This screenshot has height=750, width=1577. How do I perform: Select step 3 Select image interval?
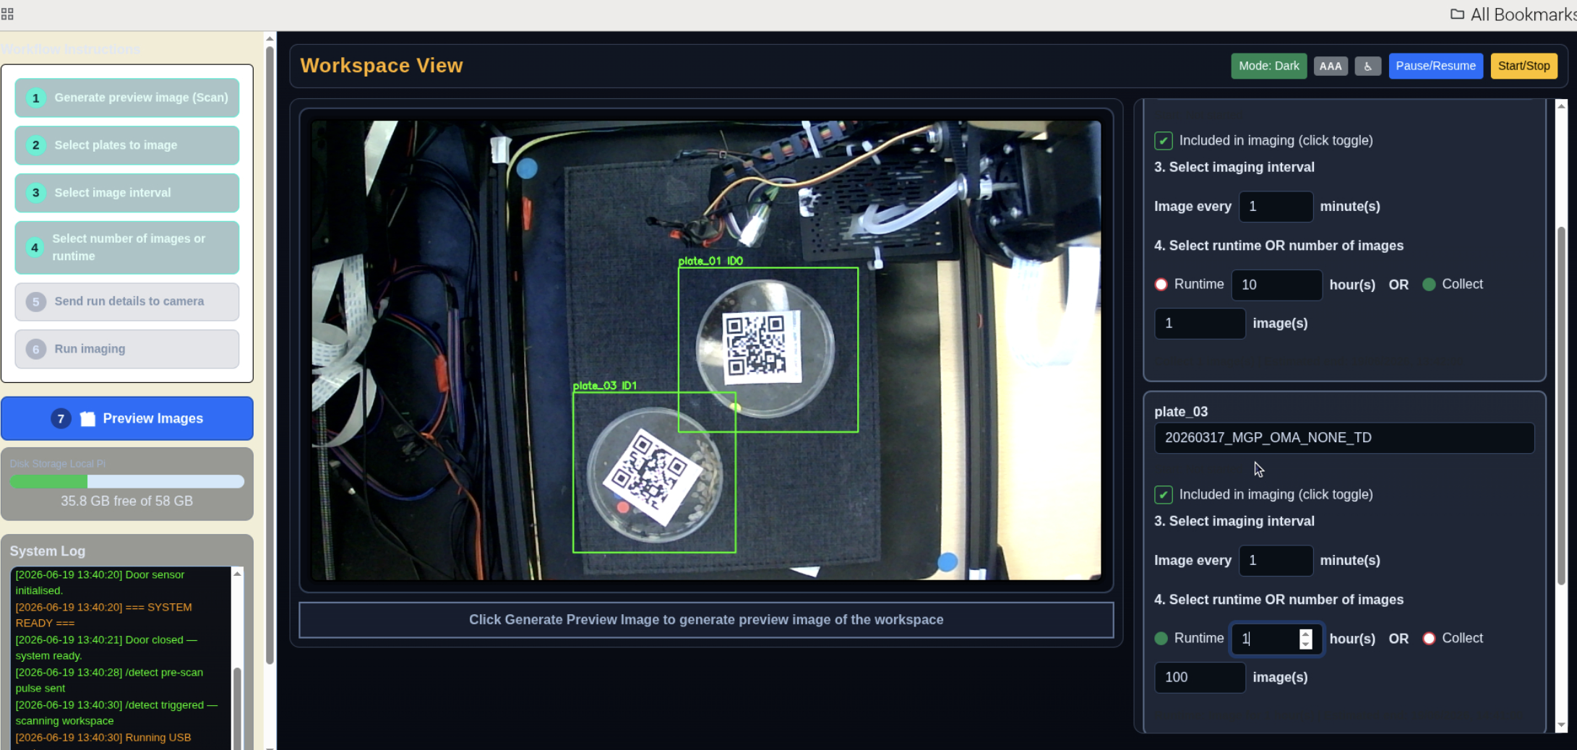pos(127,193)
